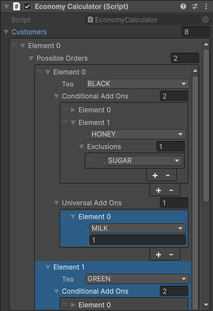Click the Script label
213x311 pixels.
21,20
